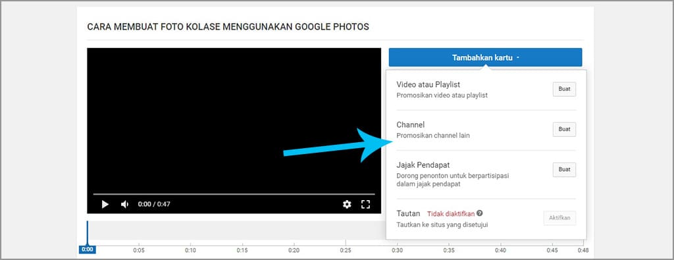Open video player settings gear

(347, 204)
